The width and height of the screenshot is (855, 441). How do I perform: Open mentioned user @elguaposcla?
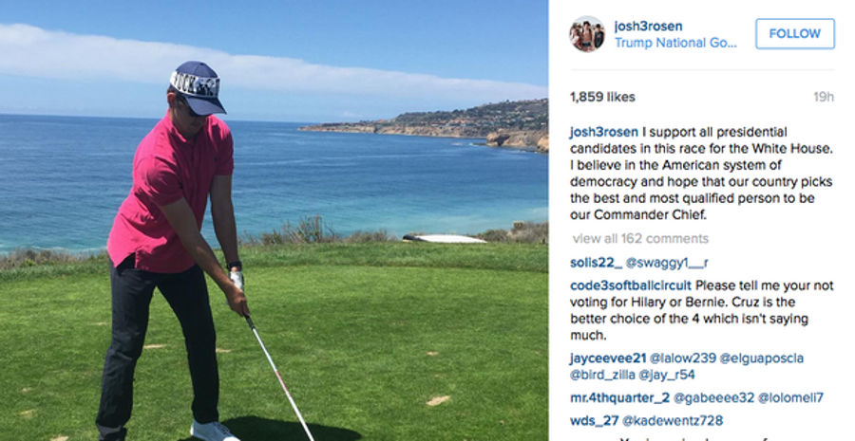pyautogui.click(x=762, y=358)
